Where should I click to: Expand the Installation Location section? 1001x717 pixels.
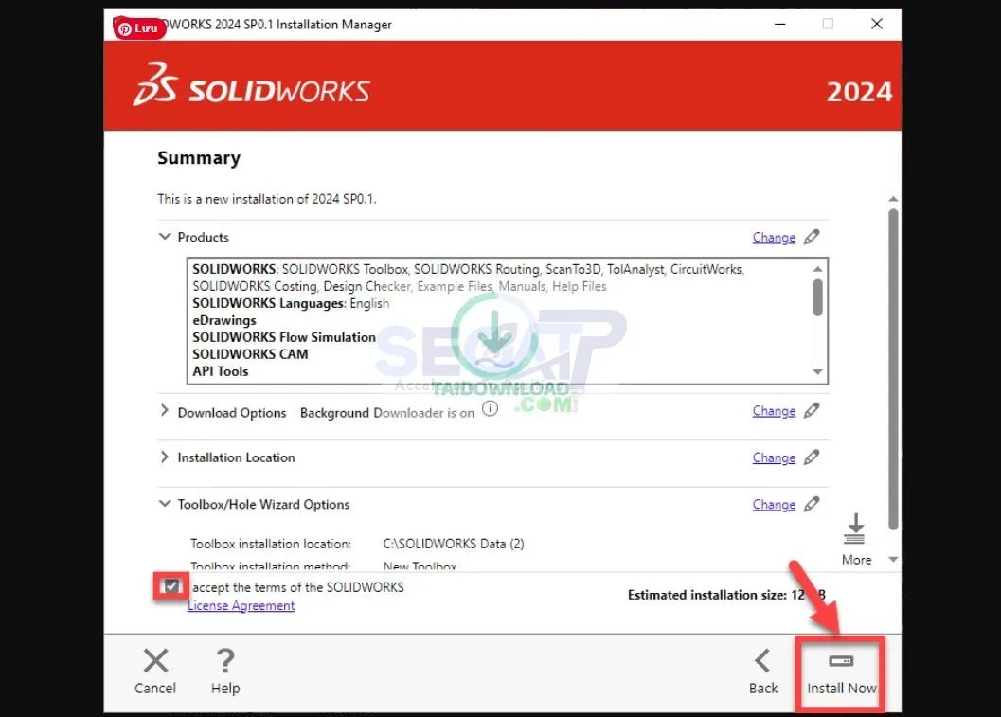tap(165, 457)
